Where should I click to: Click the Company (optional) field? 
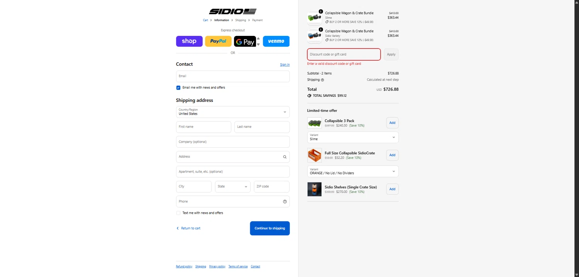(x=233, y=142)
